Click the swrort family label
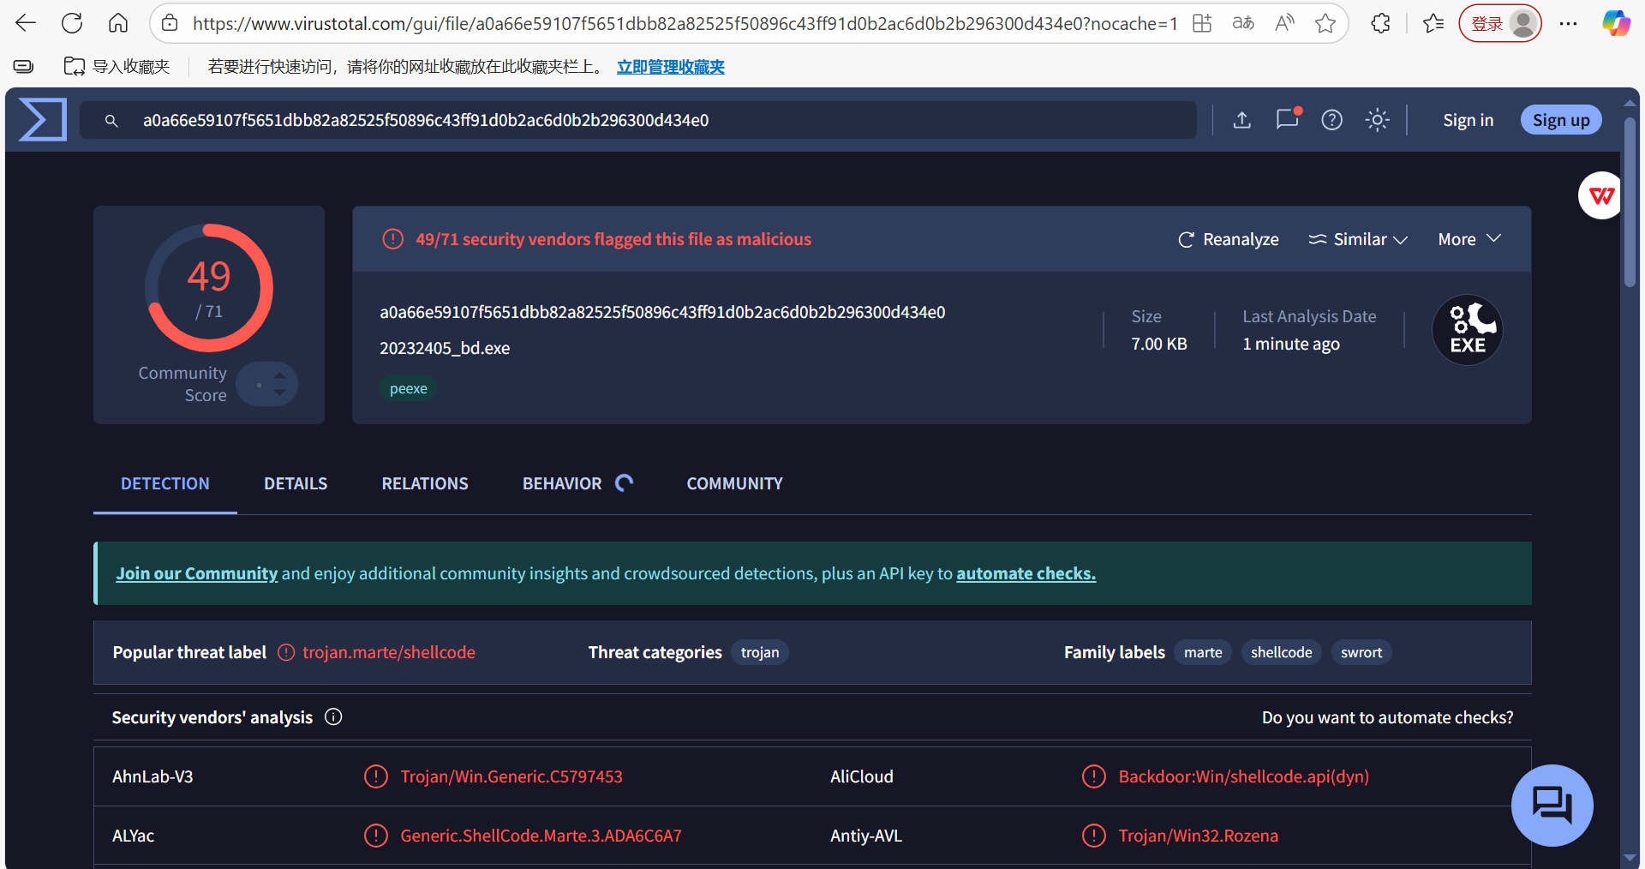 click(x=1361, y=652)
